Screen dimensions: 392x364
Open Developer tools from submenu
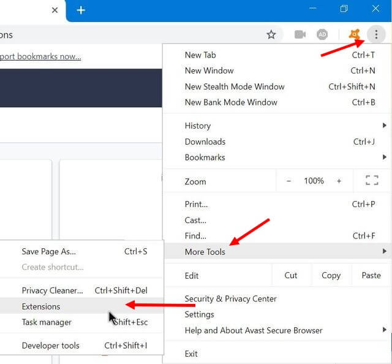coord(81,346)
